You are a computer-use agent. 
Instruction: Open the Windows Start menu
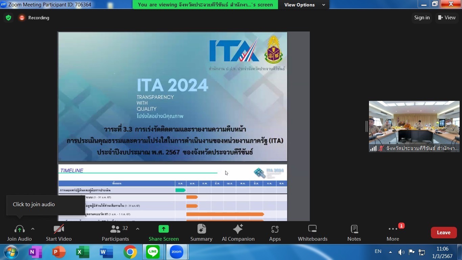pyautogui.click(x=11, y=252)
